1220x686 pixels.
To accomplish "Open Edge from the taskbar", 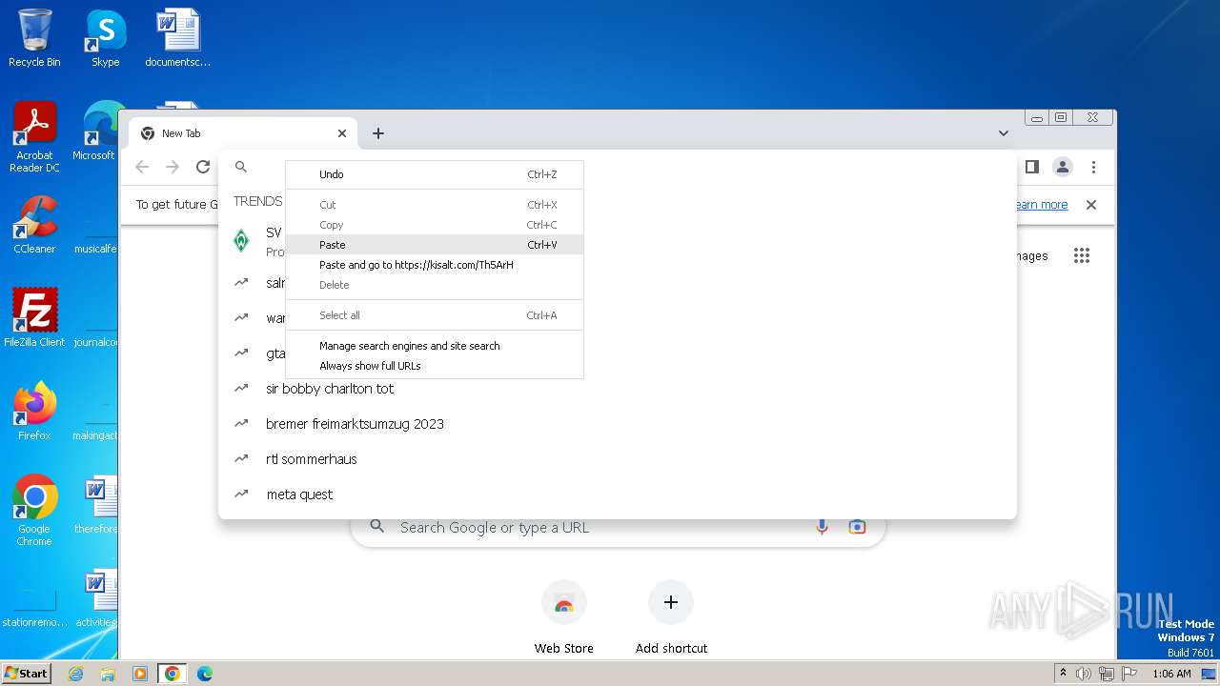I will [x=204, y=674].
